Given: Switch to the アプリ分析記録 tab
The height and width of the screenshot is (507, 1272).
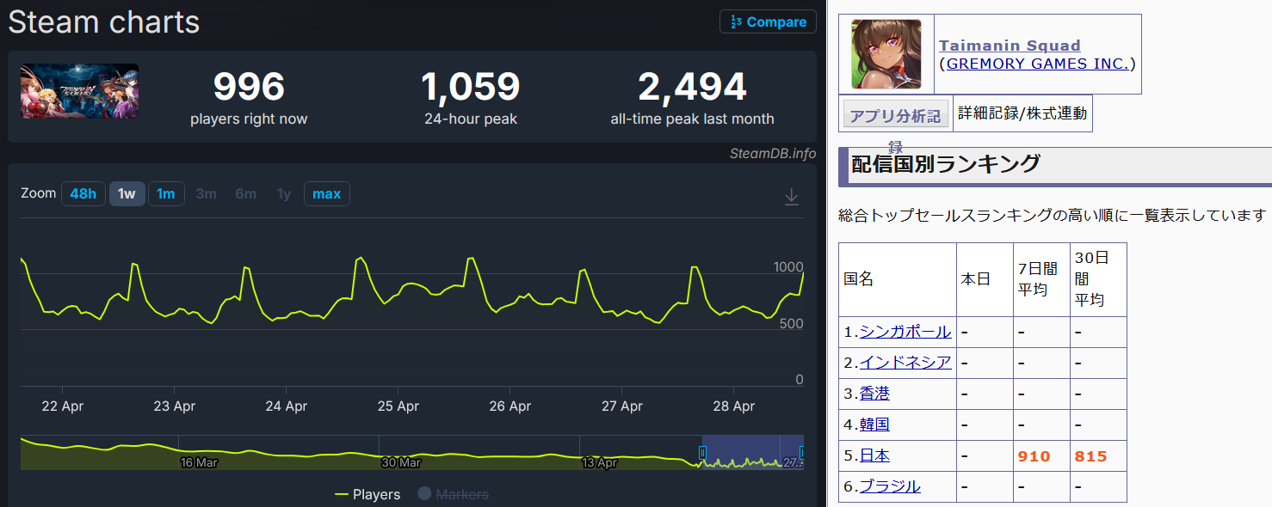Looking at the screenshot, I should tap(895, 115).
